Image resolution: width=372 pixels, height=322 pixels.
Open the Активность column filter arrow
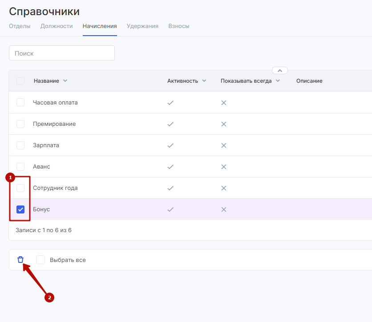(x=204, y=81)
